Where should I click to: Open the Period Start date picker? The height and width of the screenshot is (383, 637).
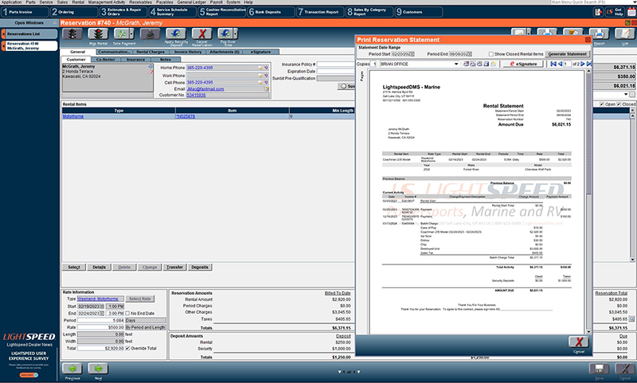tap(412, 54)
